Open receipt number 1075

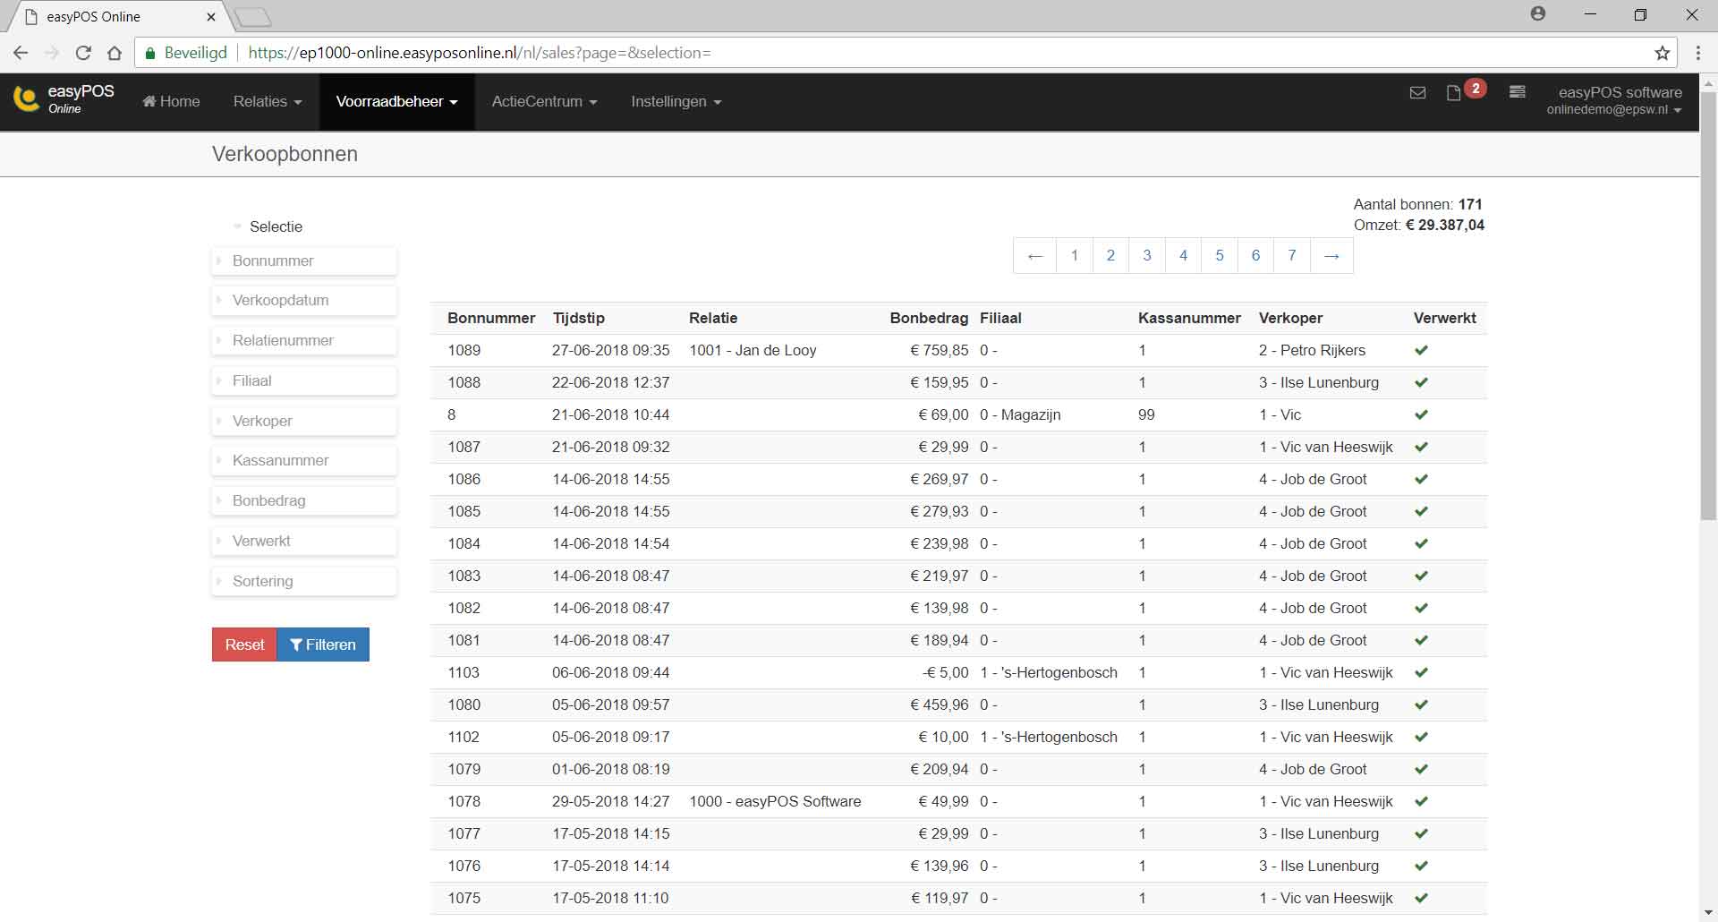[x=464, y=898]
